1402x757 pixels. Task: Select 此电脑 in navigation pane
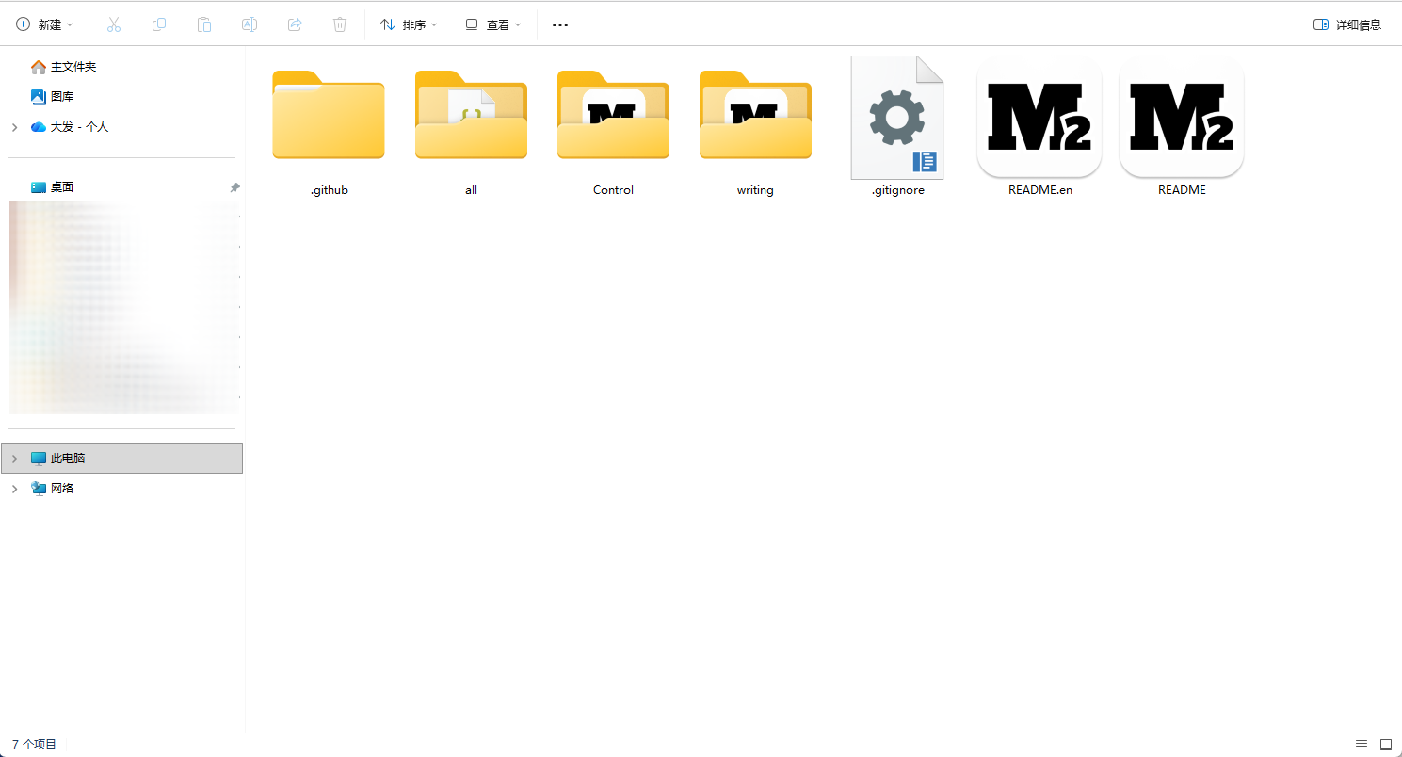(x=122, y=459)
